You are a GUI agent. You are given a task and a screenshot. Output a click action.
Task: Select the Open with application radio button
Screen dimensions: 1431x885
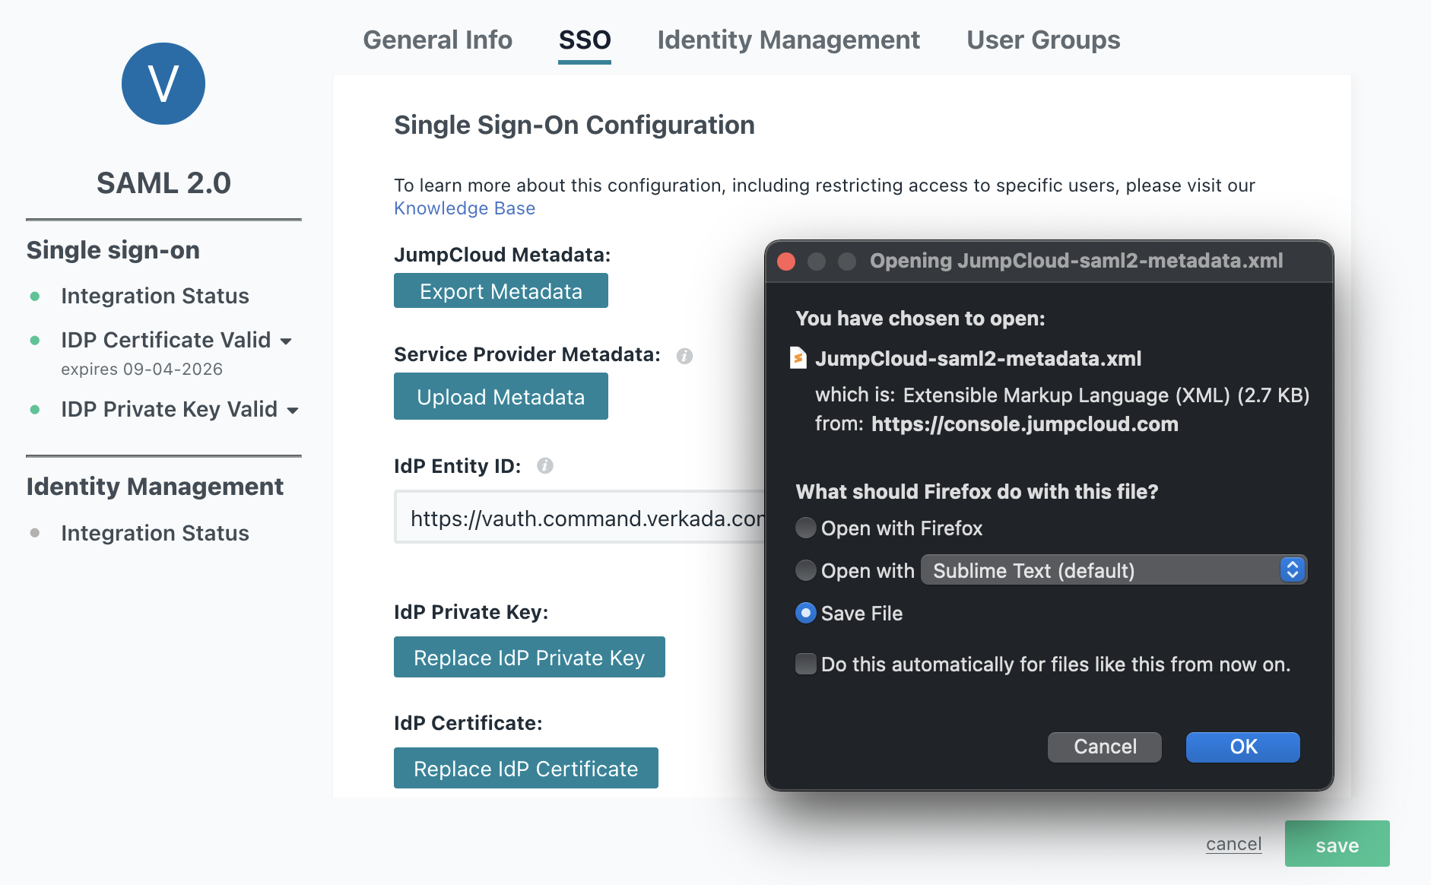click(805, 570)
